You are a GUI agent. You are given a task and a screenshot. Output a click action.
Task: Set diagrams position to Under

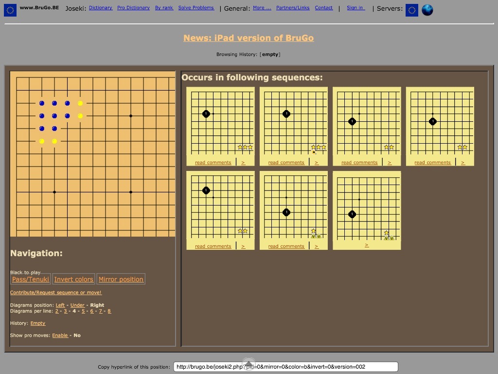[77, 305]
